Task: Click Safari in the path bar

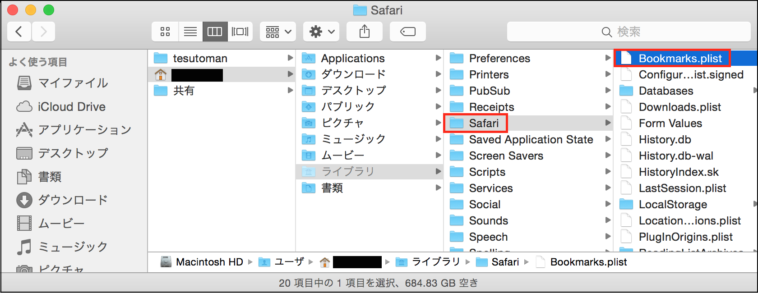Action: [x=498, y=262]
